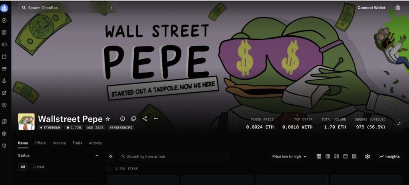Image resolution: width=409 pixels, height=185 pixels.
Task: Open the compass Discover icon in sidebar
Action: tap(4, 20)
